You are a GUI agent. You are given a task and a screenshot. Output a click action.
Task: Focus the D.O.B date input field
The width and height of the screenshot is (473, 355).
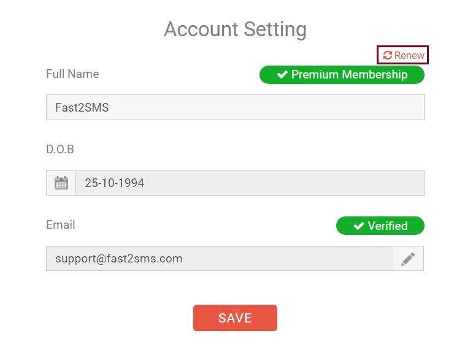click(250, 183)
